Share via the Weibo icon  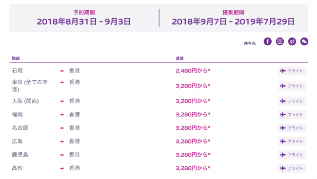pos(292,41)
